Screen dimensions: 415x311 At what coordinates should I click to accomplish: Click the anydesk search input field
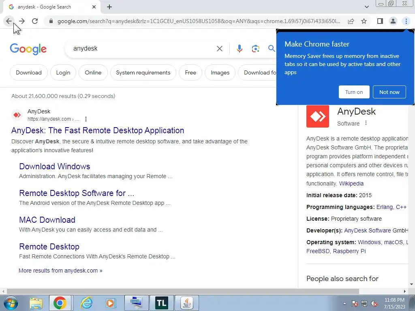point(143,49)
